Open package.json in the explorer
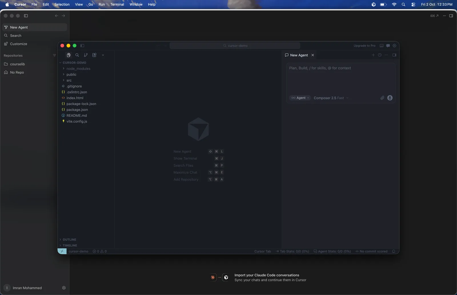Viewport: 457px width, 295px height. (x=86, y=110)
